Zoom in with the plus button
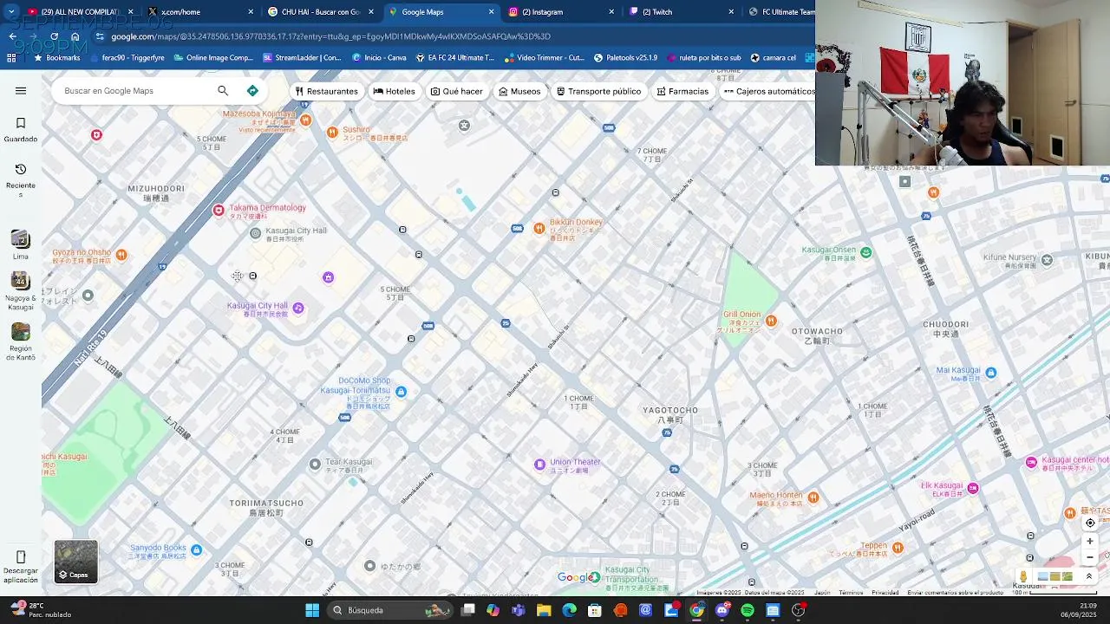 pos(1090,542)
